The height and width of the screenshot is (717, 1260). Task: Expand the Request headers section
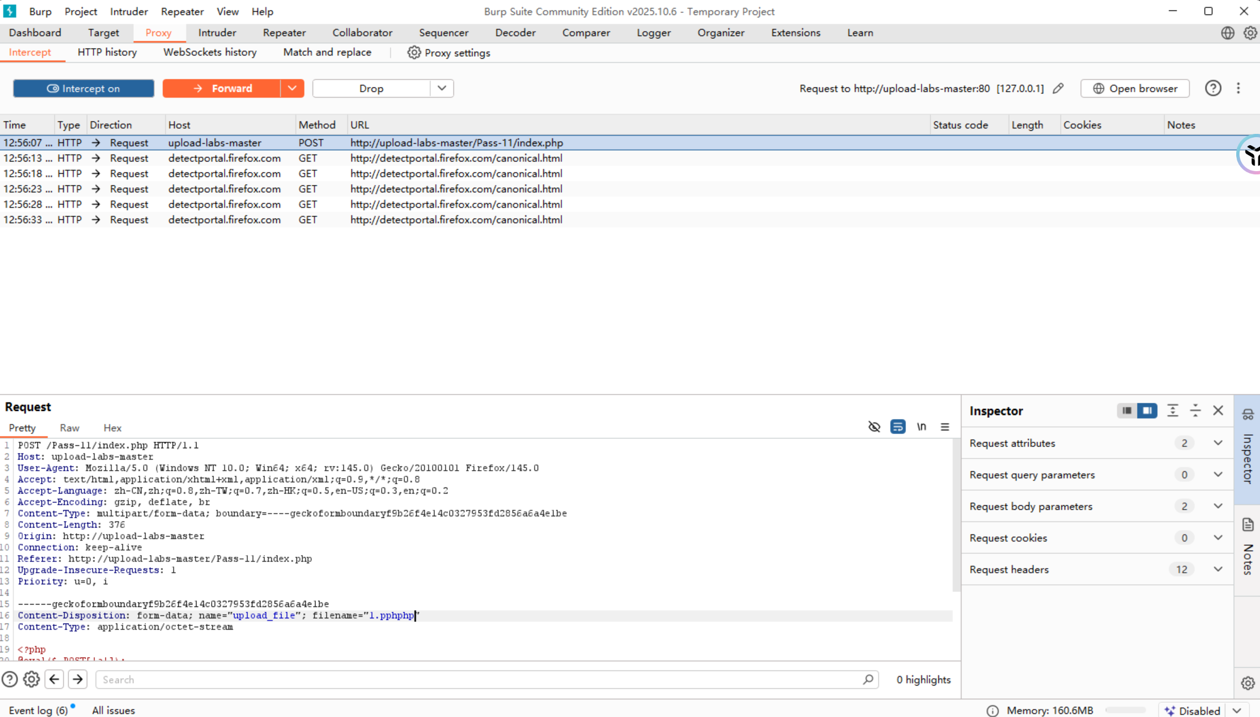[1218, 569]
